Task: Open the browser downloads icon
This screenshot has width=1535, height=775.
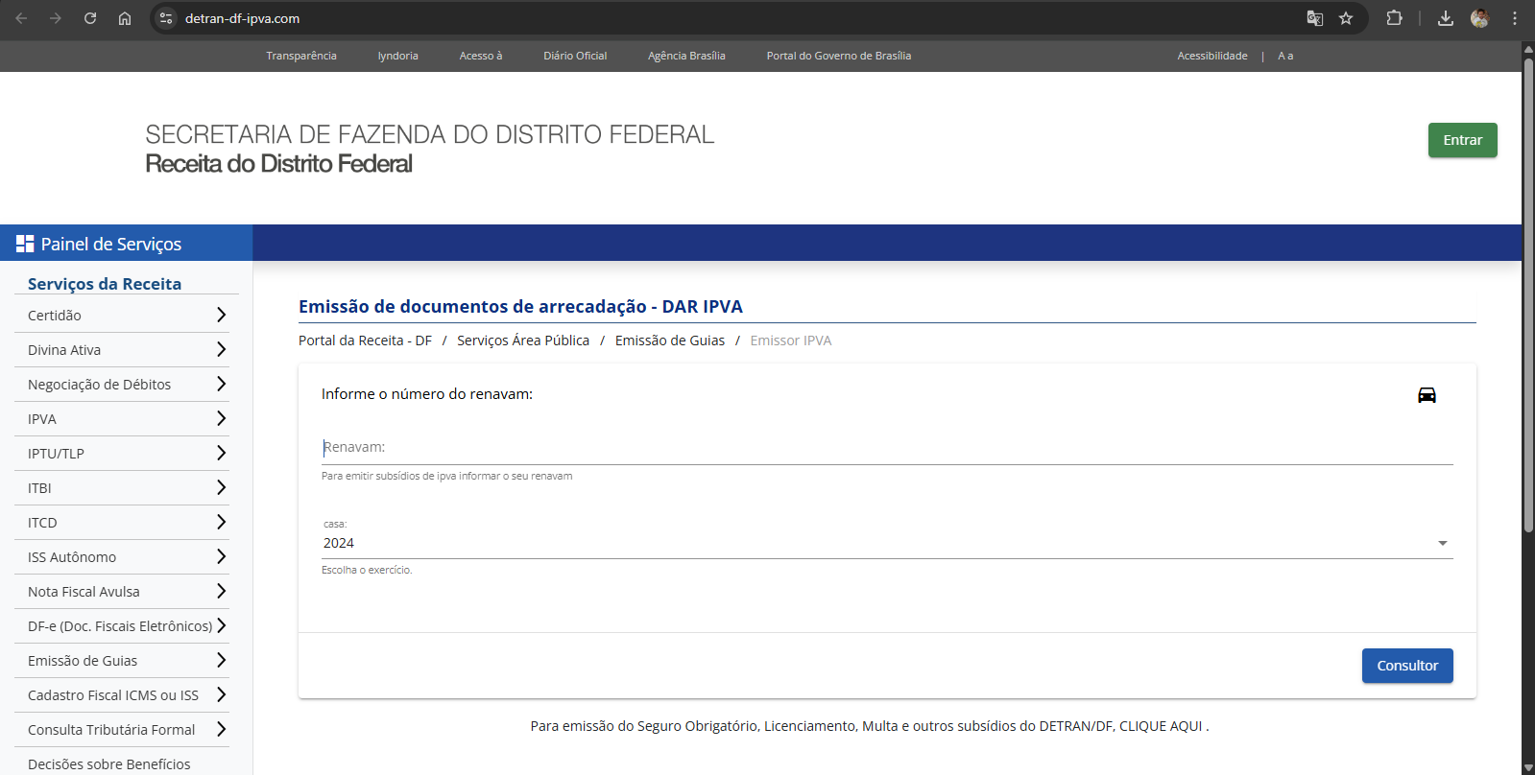Action: click(1445, 18)
